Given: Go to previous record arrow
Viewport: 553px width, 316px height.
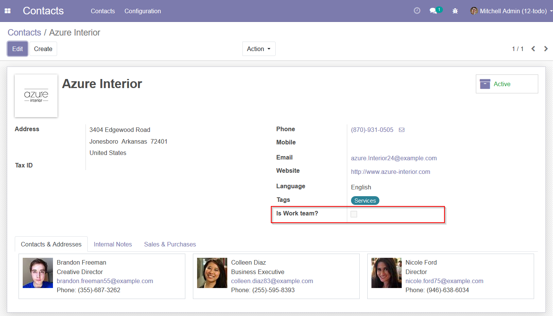Looking at the screenshot, I should [533, 49].
